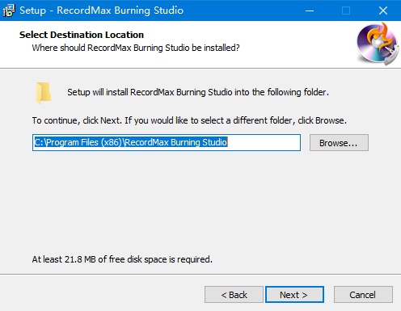
Task: Click empty space inside the destination path field
Action: 264,142
